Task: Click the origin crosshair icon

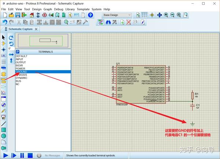Action: (152, 15)
